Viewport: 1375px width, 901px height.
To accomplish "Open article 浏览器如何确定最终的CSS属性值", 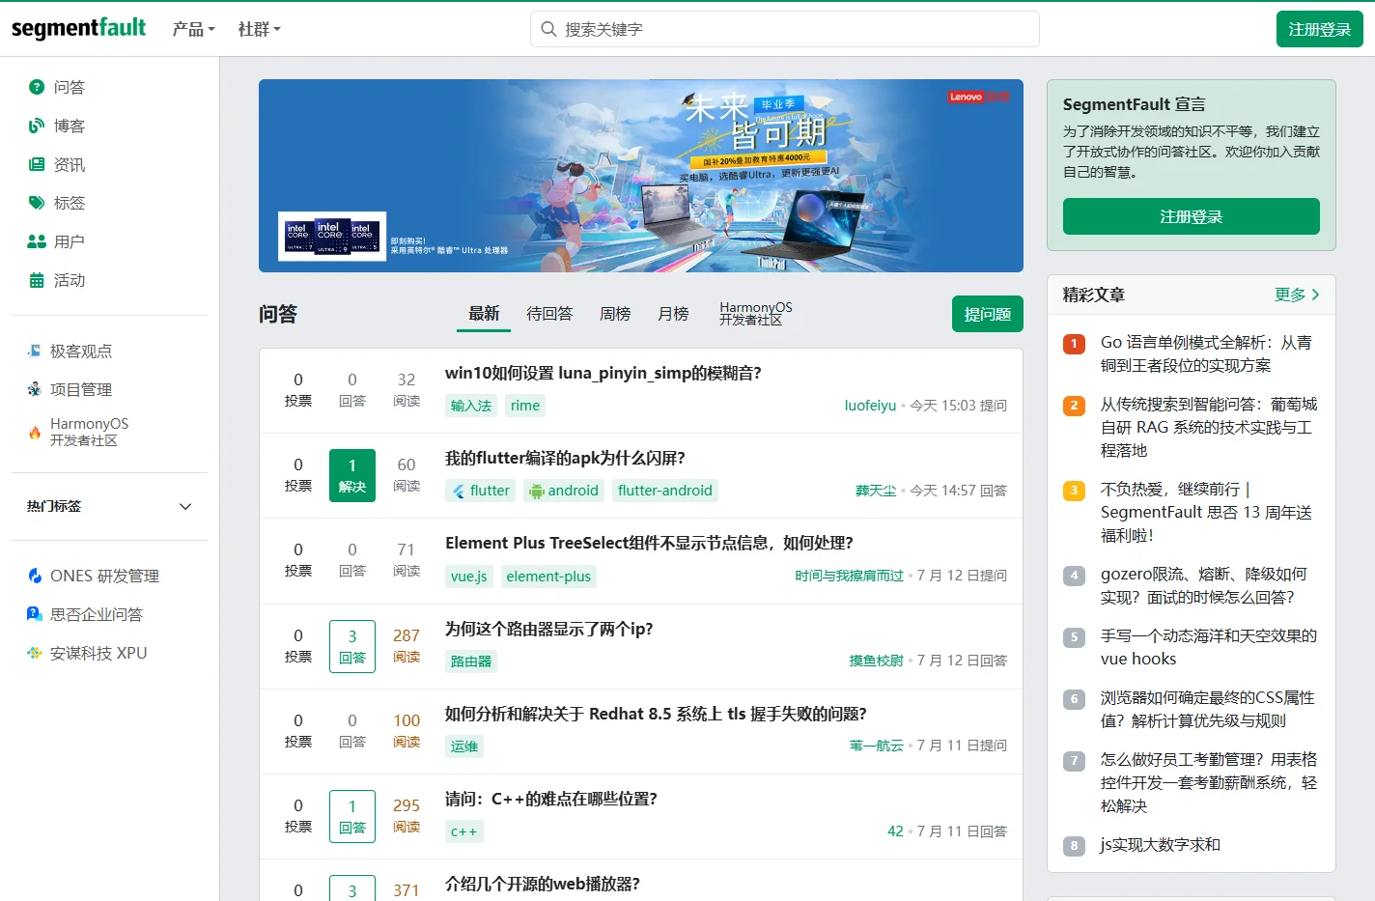I will pos(1208,709).
